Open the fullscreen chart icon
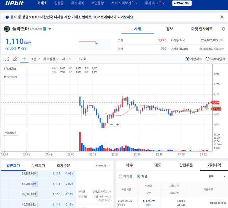Screen dimensions: 228x208 coord(6,59)
